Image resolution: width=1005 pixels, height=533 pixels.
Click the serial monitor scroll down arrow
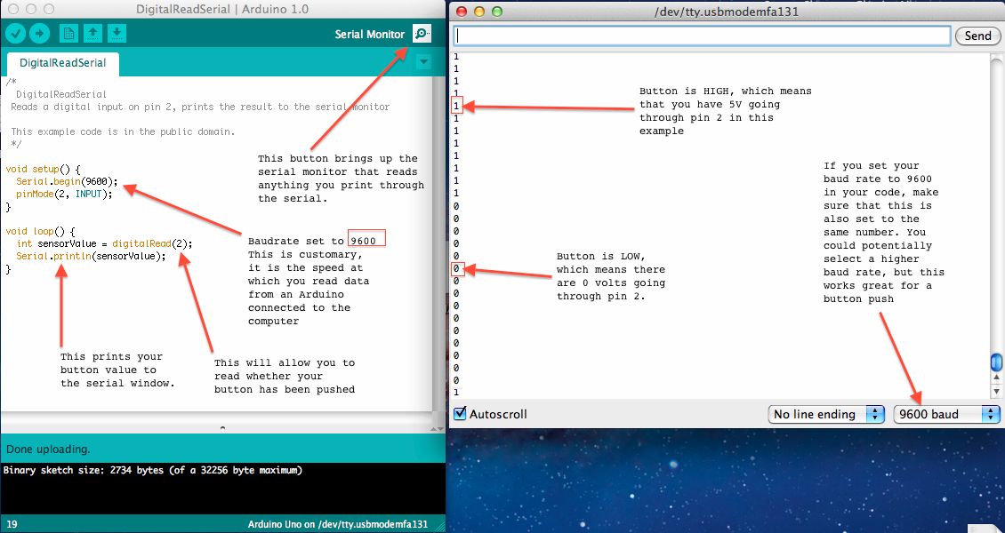pyautogui.click(x=996, y=391)
